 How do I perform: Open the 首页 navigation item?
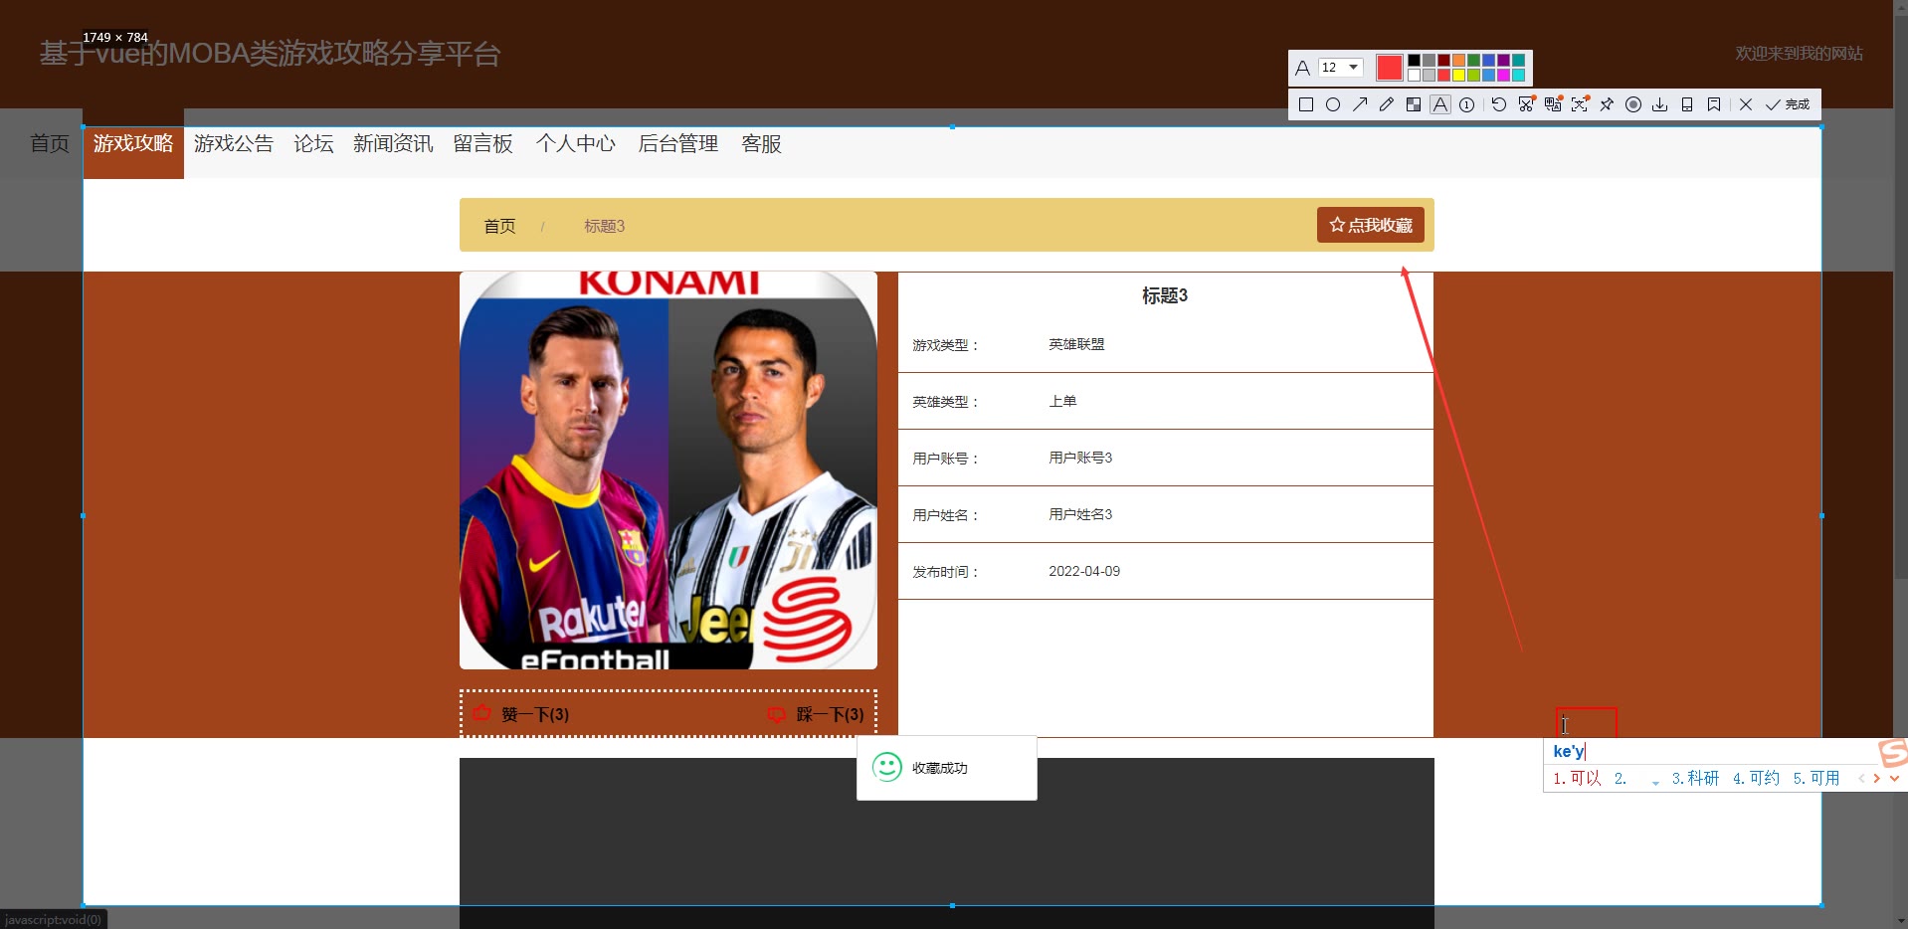click(50, 144)
